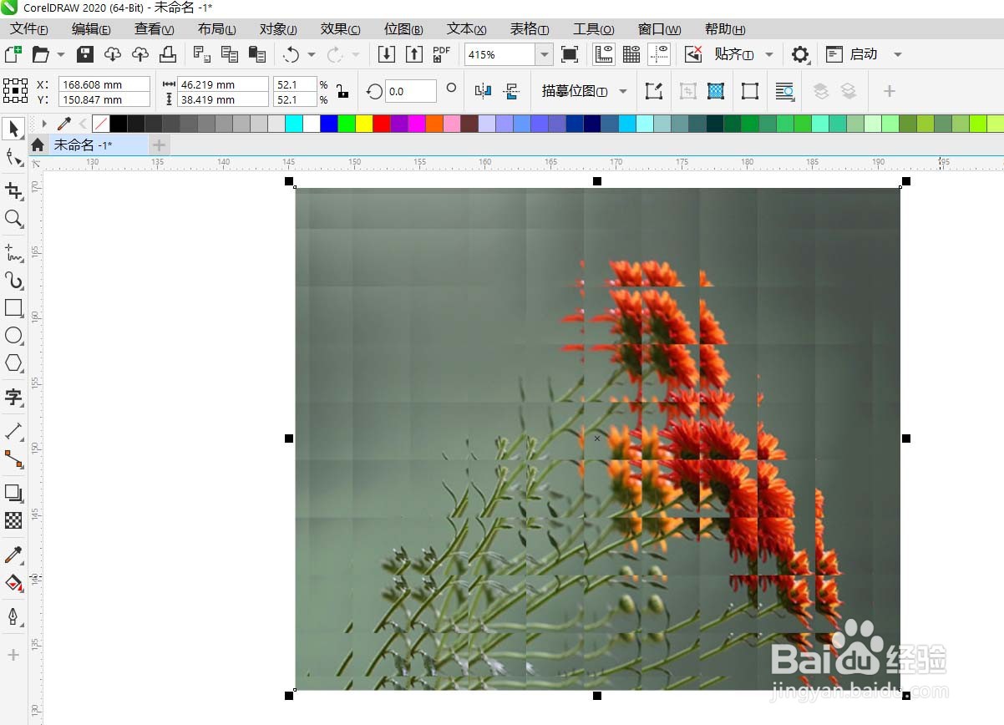Expand the Open file arrow
Screen dimensions: 1004x725
(x=61, y=54)
